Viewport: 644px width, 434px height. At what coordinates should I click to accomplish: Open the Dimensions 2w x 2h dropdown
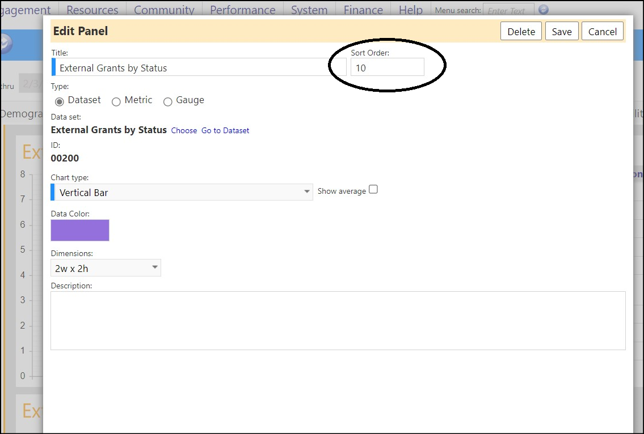click(x=106, y=268)
